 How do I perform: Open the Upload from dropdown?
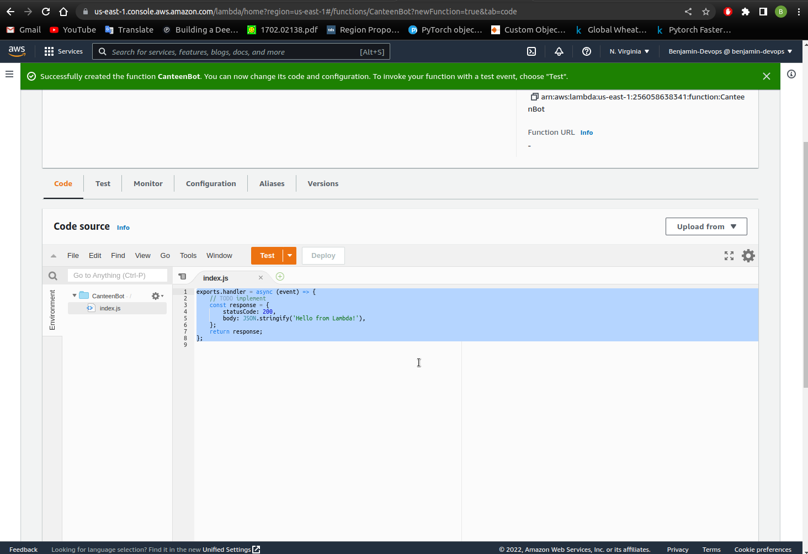[706, 226]
